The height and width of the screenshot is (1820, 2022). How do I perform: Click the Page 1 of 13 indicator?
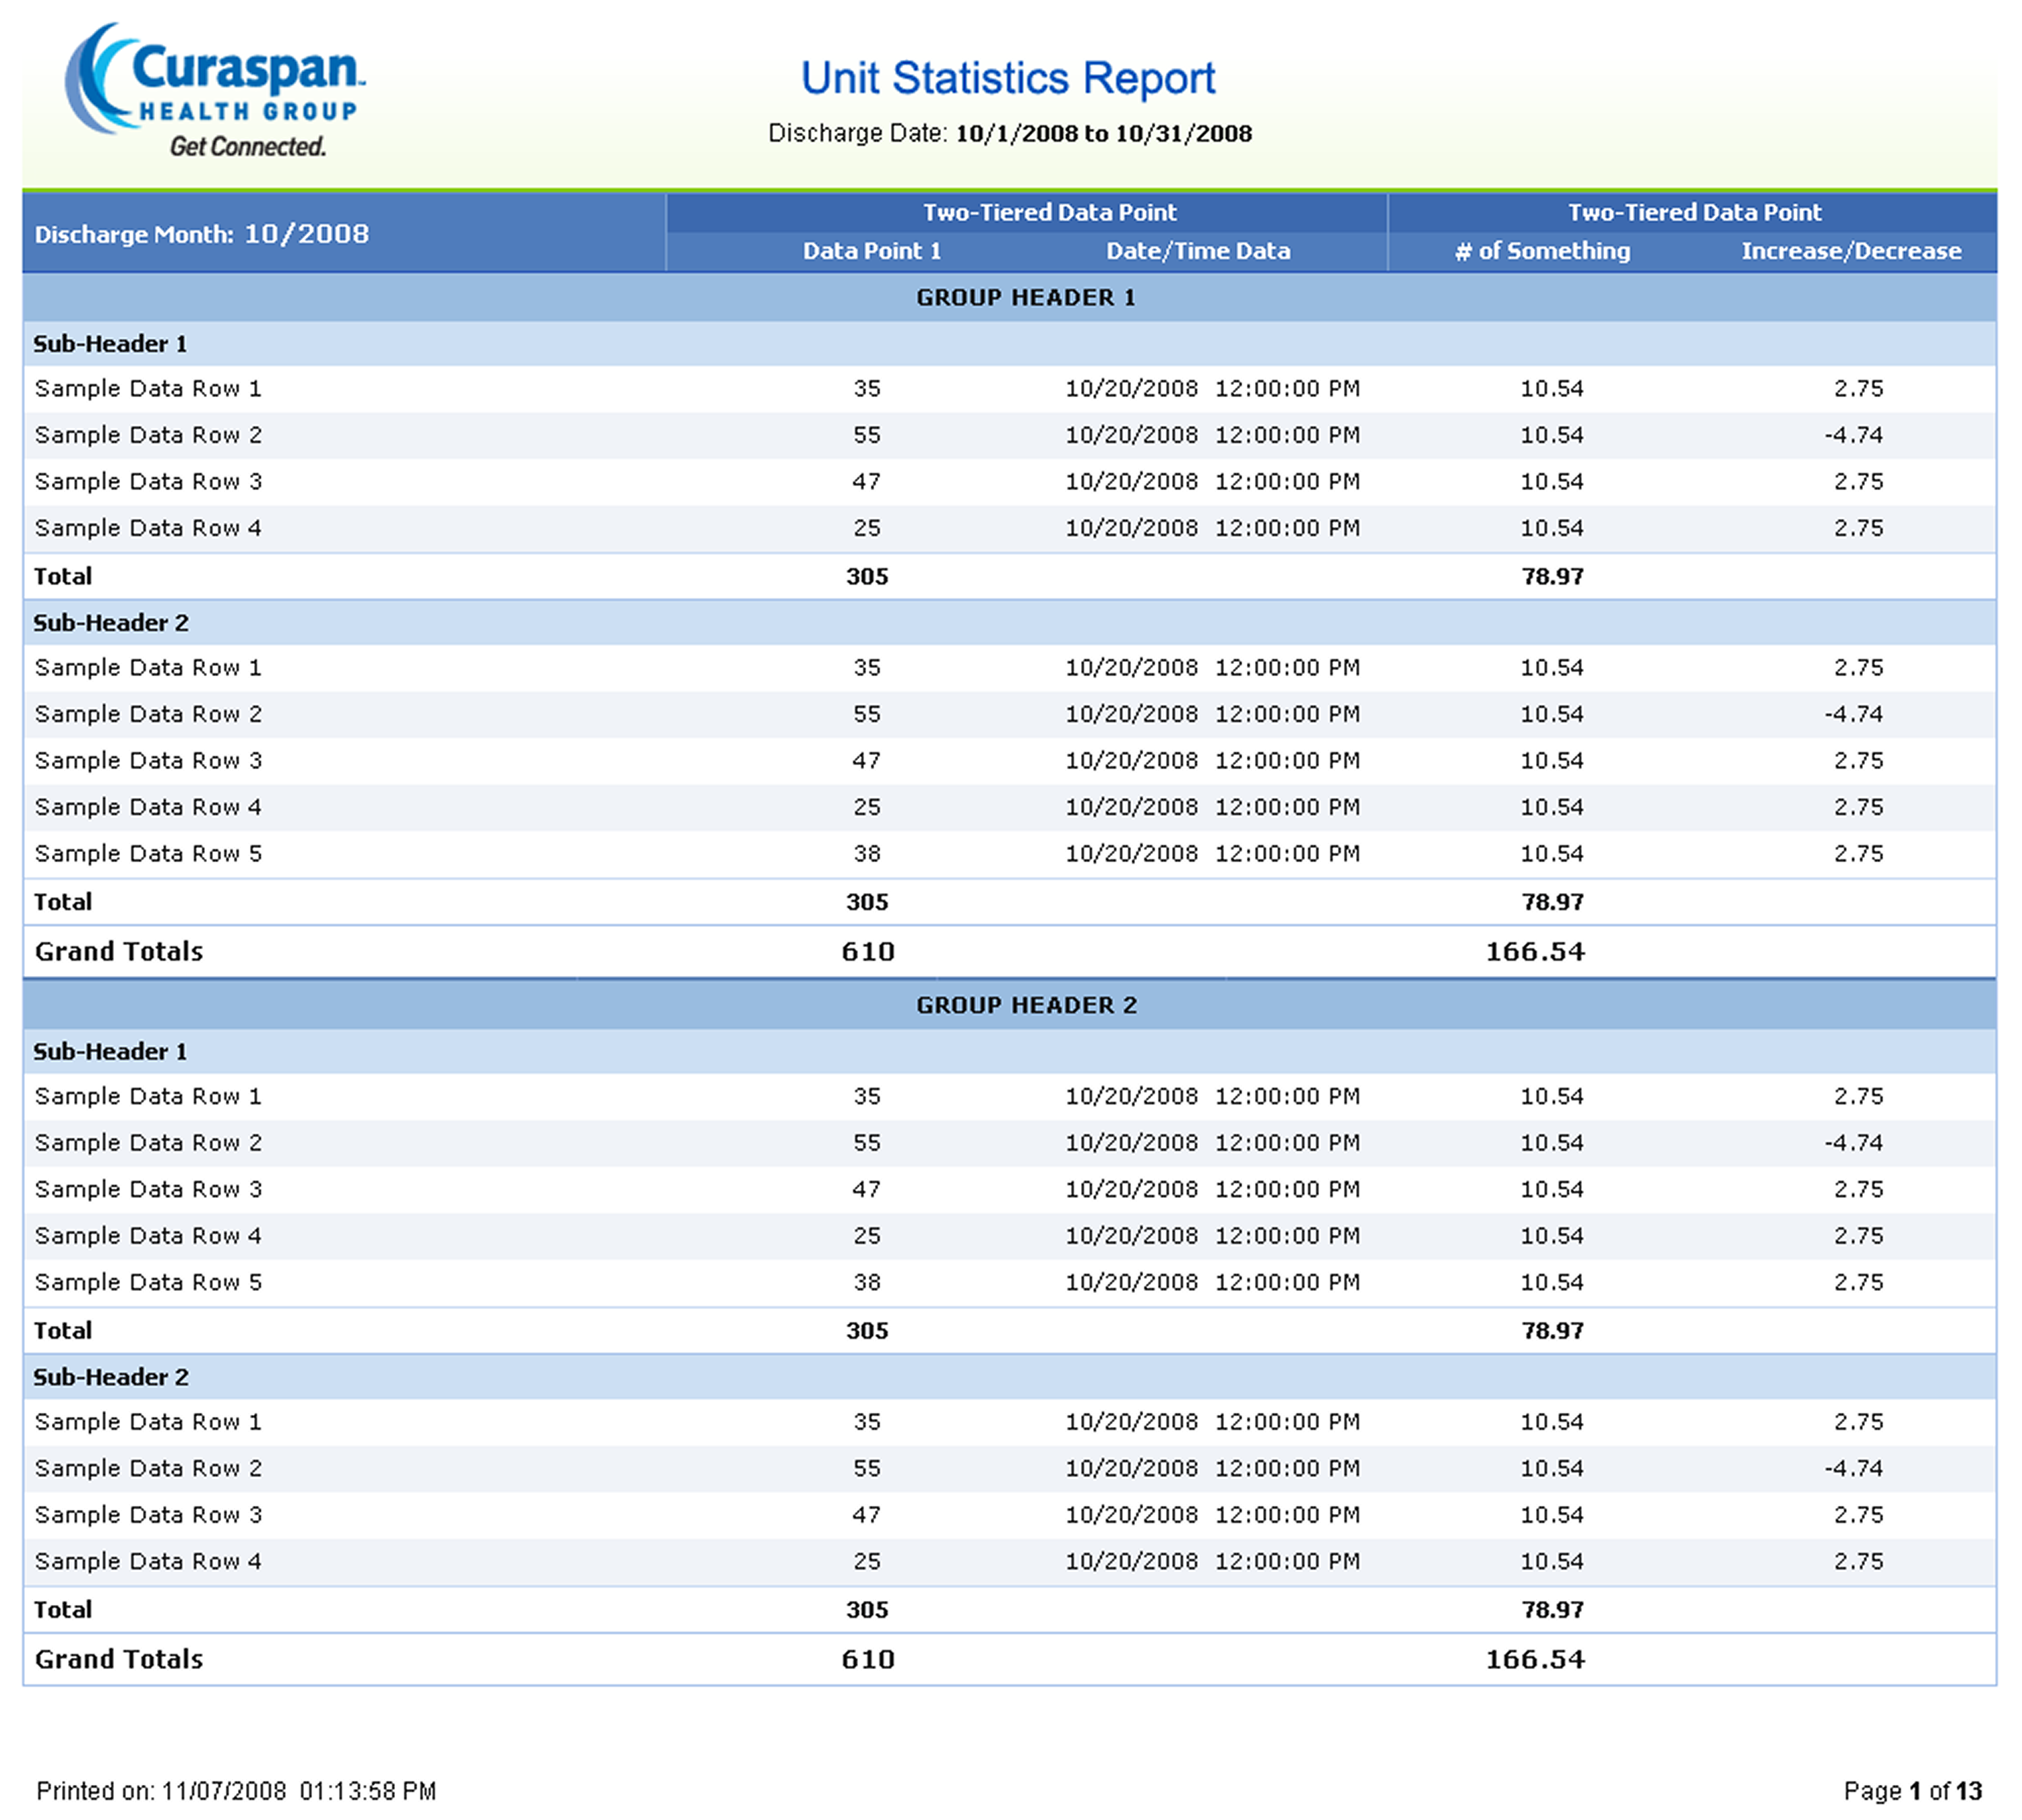(1912, 1790)
